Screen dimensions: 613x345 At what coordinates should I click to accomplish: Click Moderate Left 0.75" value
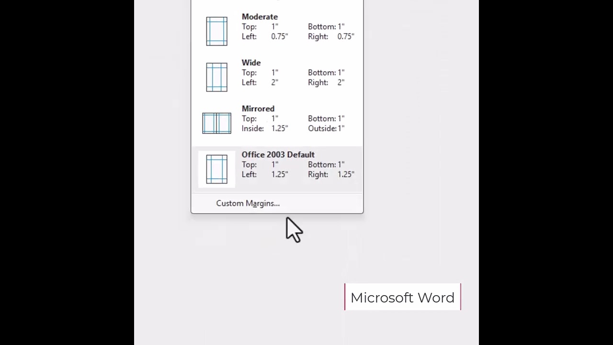point(280,36)
